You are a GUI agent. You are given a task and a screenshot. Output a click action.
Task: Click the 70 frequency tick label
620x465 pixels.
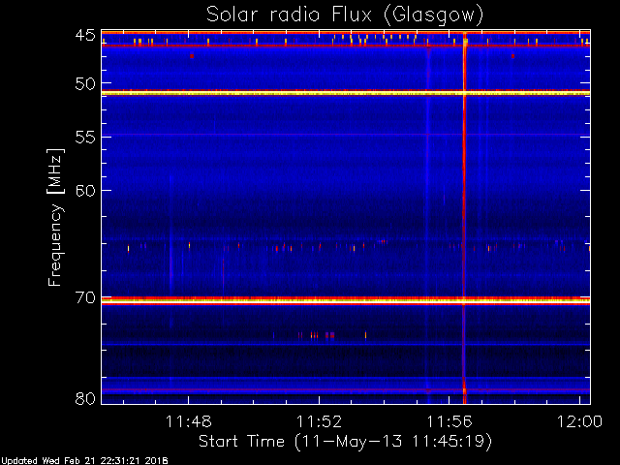85,297
